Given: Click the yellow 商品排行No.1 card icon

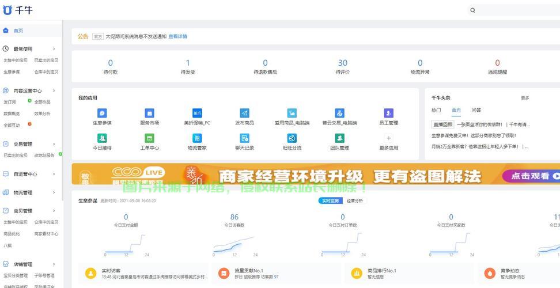Looking at the screenshot, I should click(357, 274).
